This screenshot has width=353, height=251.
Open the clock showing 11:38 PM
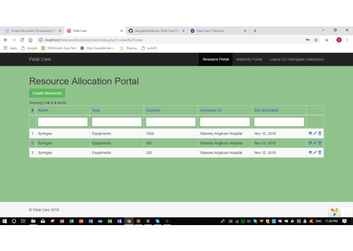pyautogui.click(x=331, y=222)
